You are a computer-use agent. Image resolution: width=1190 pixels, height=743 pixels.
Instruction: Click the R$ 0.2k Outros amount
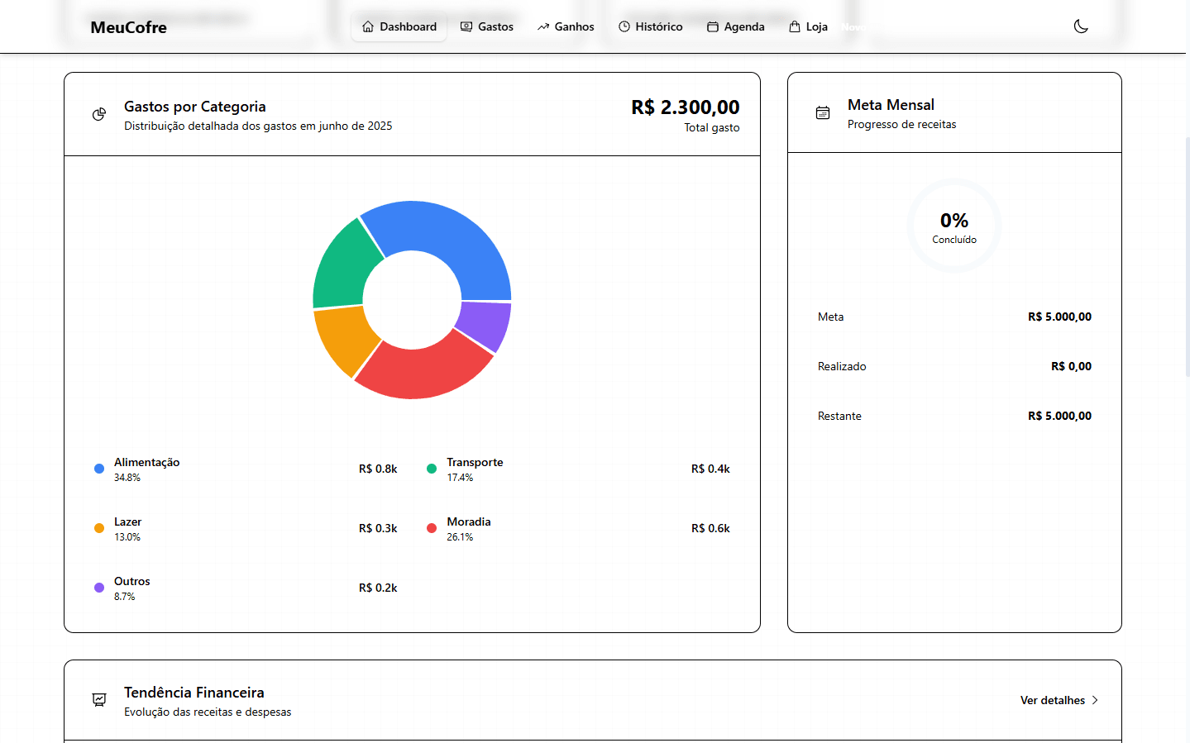pos(378,588)
